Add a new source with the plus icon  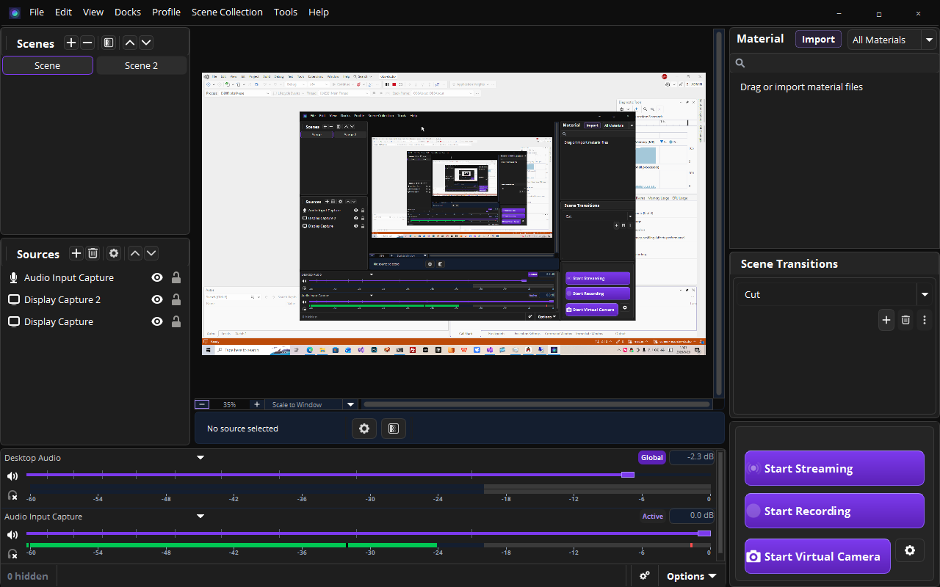(x=76, y=253)
